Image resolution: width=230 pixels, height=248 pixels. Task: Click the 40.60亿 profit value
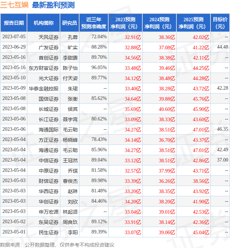click(167, 109)
